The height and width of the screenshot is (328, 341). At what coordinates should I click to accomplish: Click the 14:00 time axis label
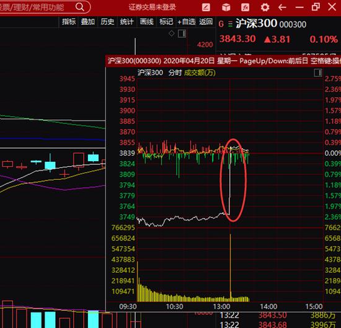[268, 307]
